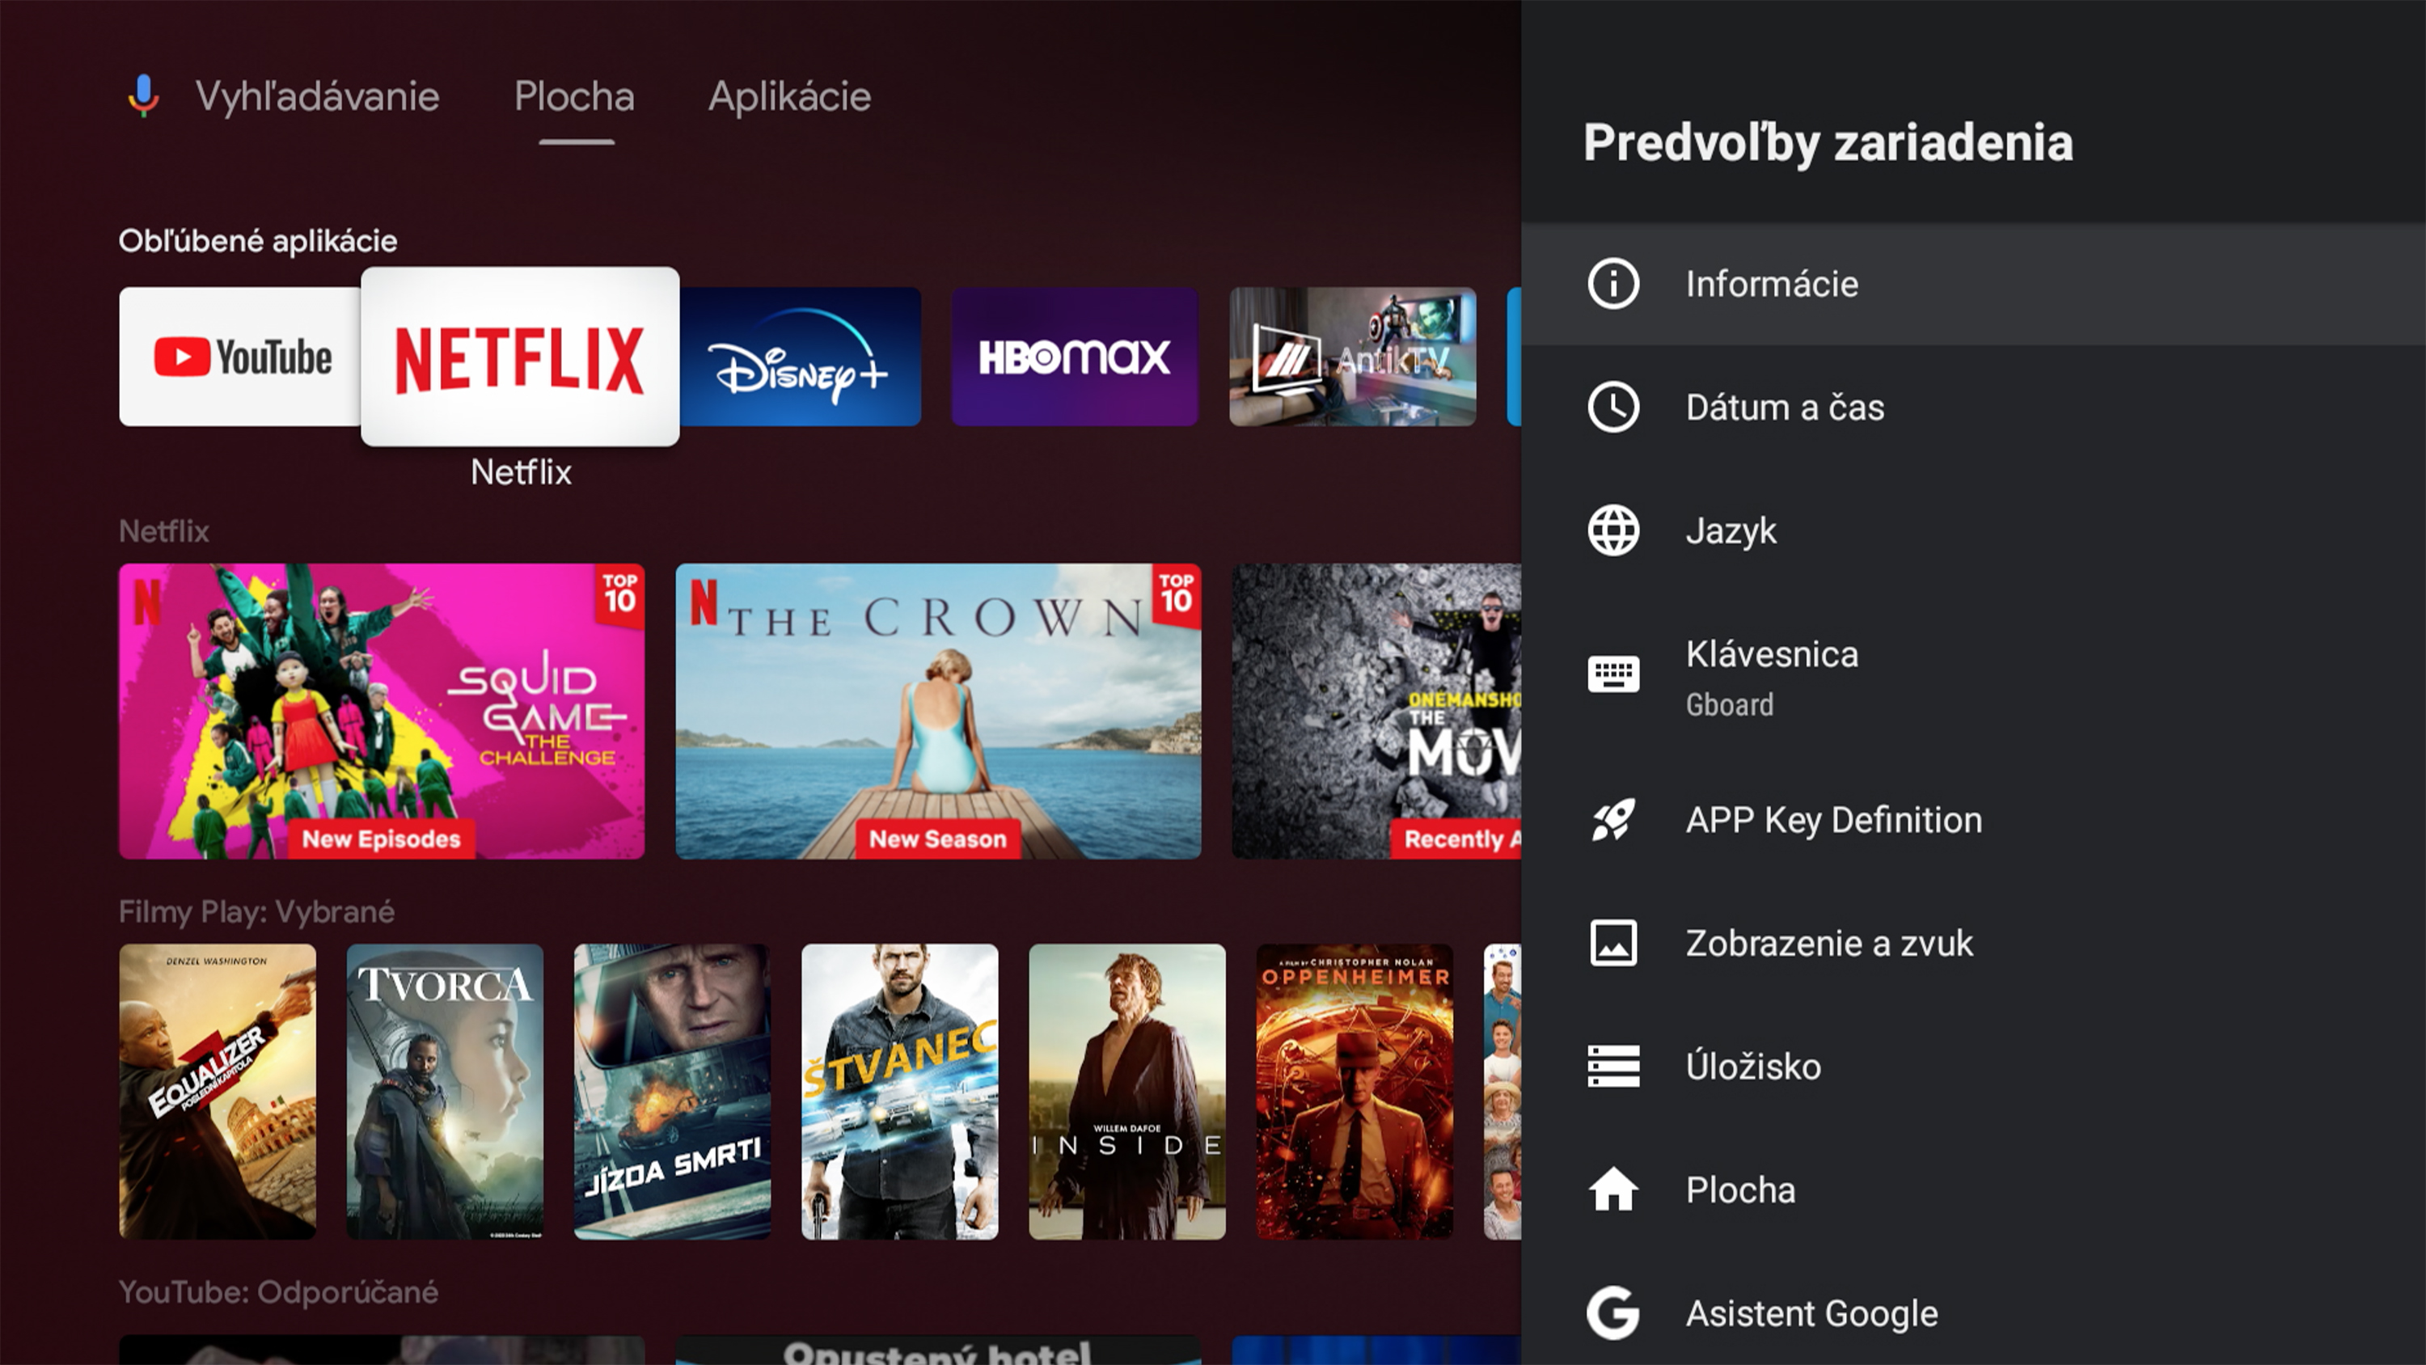Image resolution: width=2426 pixels, height=1365 pixels.
Task: Open The Crown show thumbnail
Action: pos(938,712)
